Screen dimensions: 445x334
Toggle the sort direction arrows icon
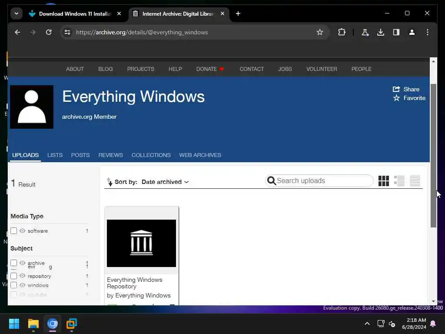[x=109, y=182]
